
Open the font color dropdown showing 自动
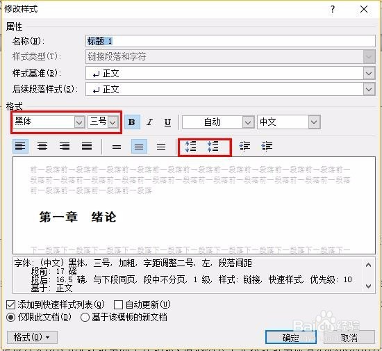click(248, 122)
